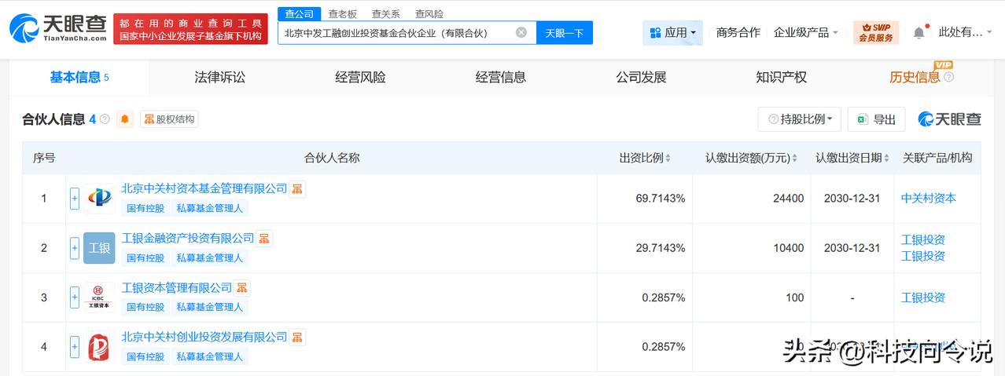Expand row 2 with the plus button
The image size is (1005, 376).
(x=75, y=248)
